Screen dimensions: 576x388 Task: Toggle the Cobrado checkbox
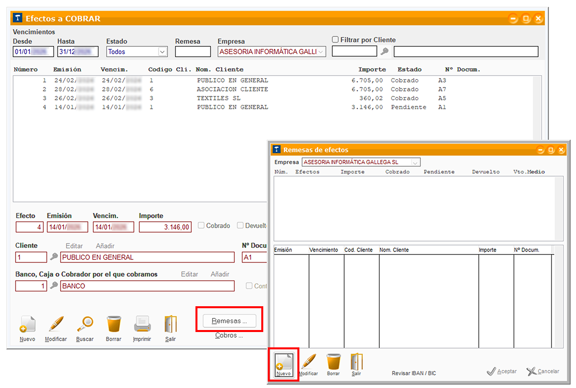(x=201, y=225)
